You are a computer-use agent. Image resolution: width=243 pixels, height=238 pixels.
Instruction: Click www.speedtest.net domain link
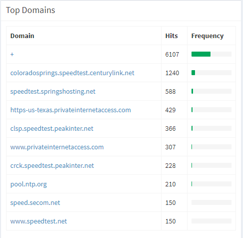point(38,221)
